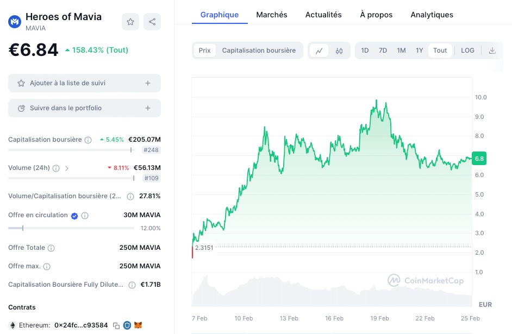The width and height of the screenshot is (512, 334).
Task: Download the chart using the export icon
Action: pyautogui.click(x=492, y=50)
